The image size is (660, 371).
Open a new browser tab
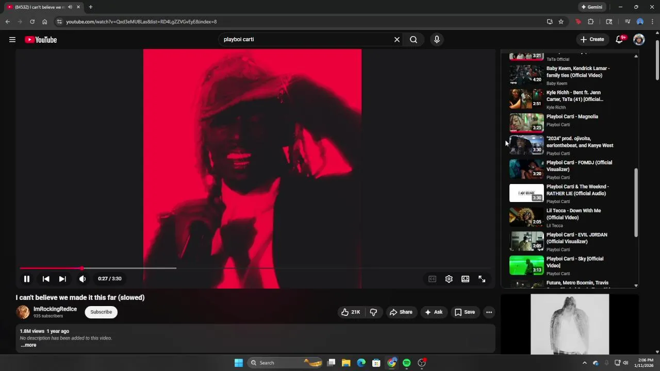(x=91, y=7)
